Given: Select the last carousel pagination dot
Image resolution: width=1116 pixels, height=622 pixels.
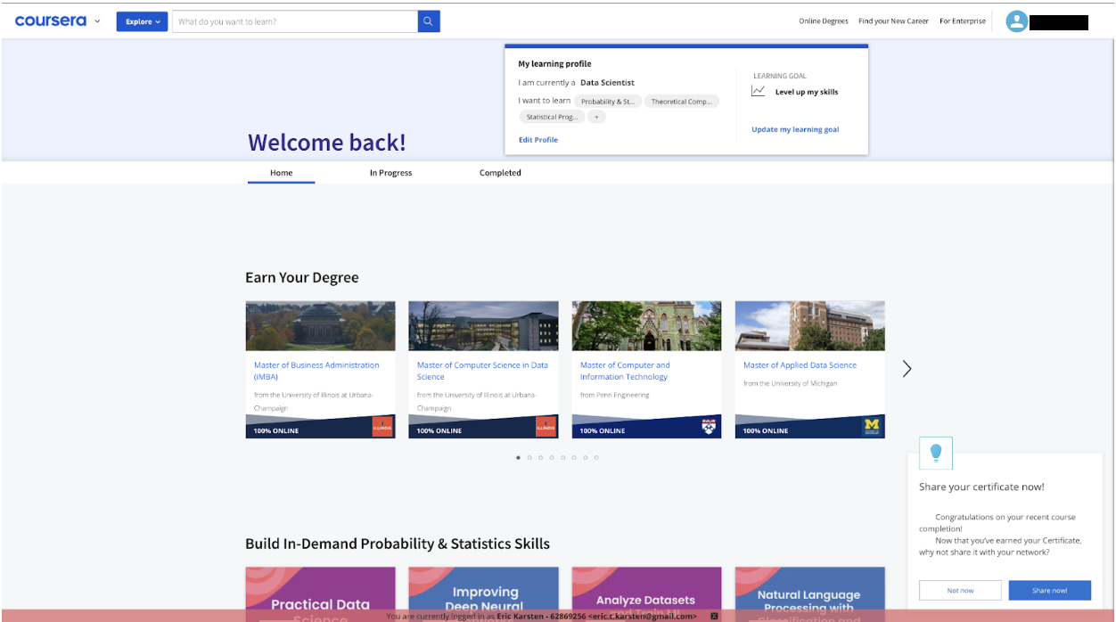Looking at the screenshot, I should (x=596, y=458).
